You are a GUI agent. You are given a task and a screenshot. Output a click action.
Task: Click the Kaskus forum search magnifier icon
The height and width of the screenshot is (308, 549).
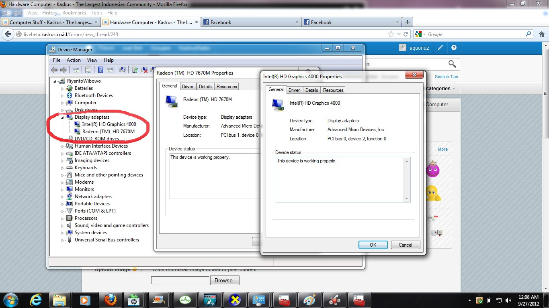tap(452, 64)
